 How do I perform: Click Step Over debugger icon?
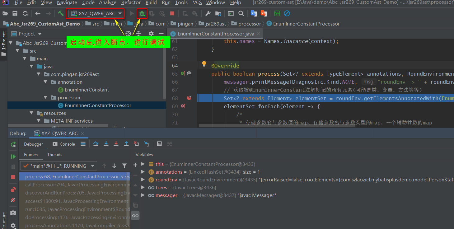96,144
